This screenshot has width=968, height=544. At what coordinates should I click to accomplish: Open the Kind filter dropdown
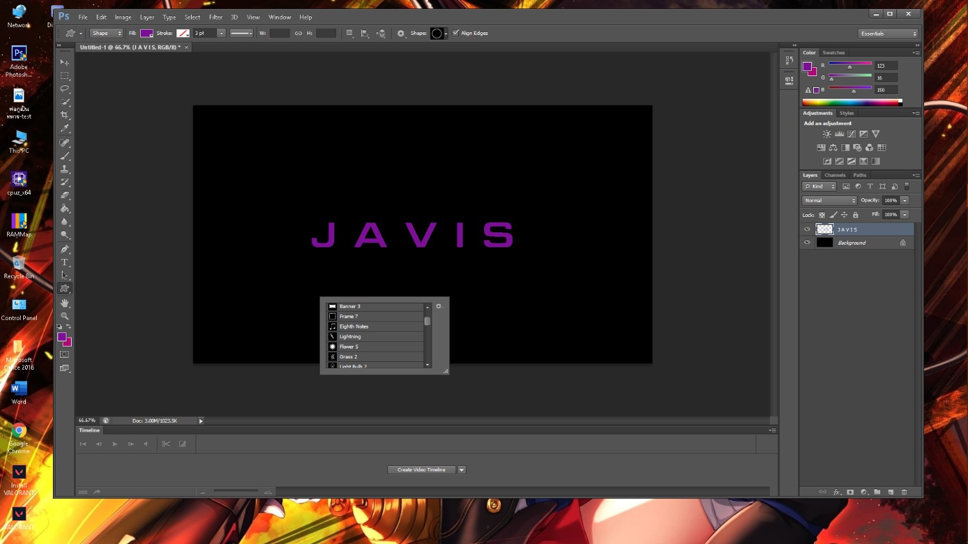819,186
